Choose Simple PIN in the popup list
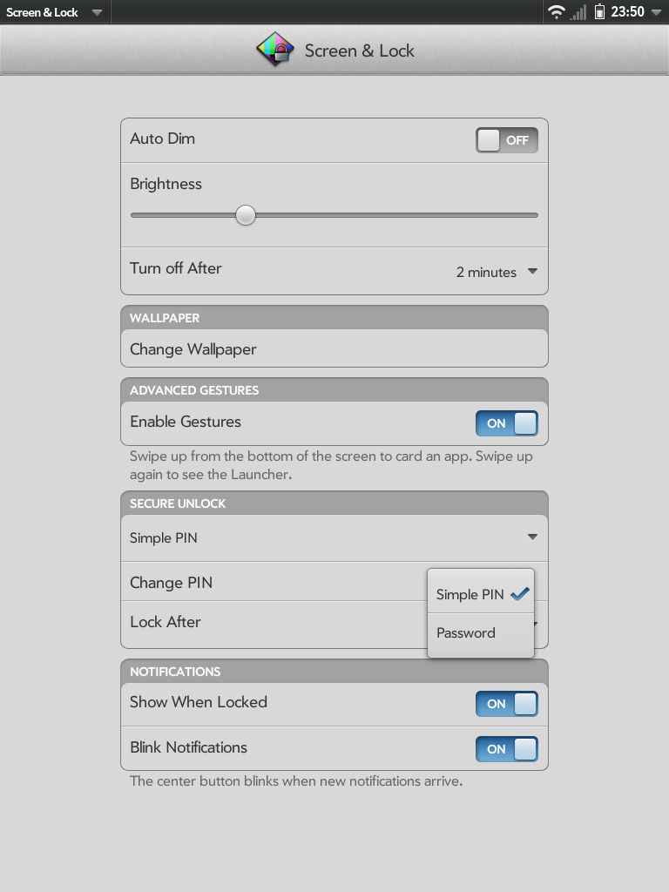Screen dimensions: 669x892 click(470, 594)
